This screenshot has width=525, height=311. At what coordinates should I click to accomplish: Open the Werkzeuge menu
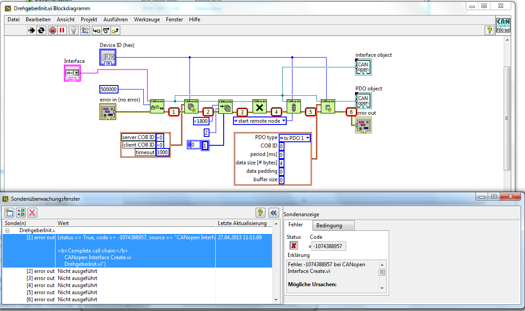pyautogui.click(x=146, y=19)
